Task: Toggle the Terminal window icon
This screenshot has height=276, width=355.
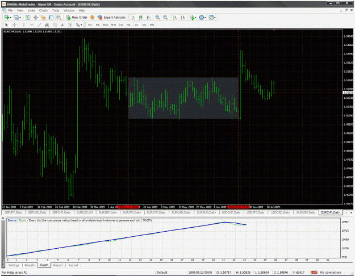Action: pos(51,18)
